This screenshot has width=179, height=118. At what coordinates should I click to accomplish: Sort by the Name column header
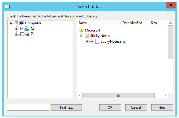(99, 23)
